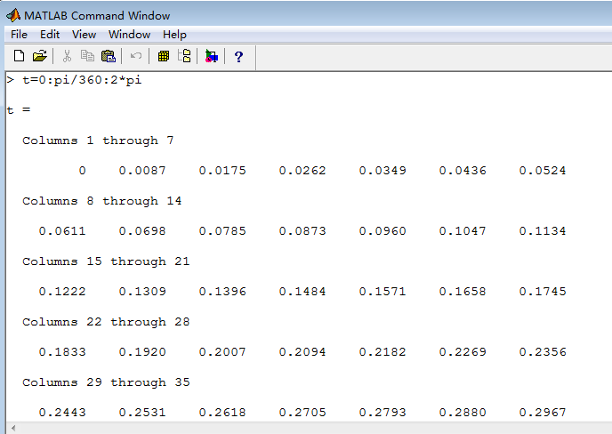Screen dimensions: 612x434
Task: Click the command line t=0:pi/360:2*pi
Action: coord(82,80)
